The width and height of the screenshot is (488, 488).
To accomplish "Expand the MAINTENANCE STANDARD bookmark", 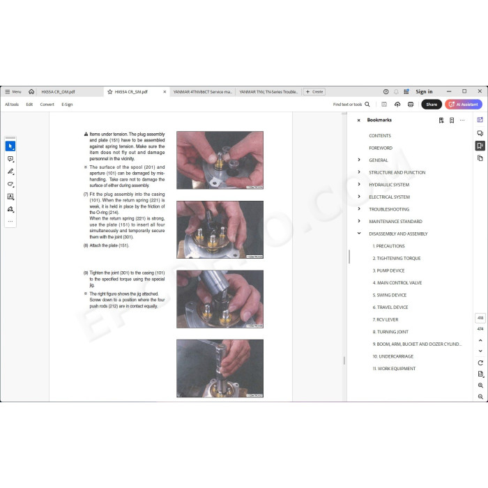I will (359, 221).
